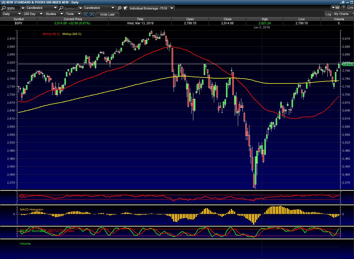Open the help question mark icon
Image resolution: width=354 pixels, height=259 pixels.
pos(344,8)
